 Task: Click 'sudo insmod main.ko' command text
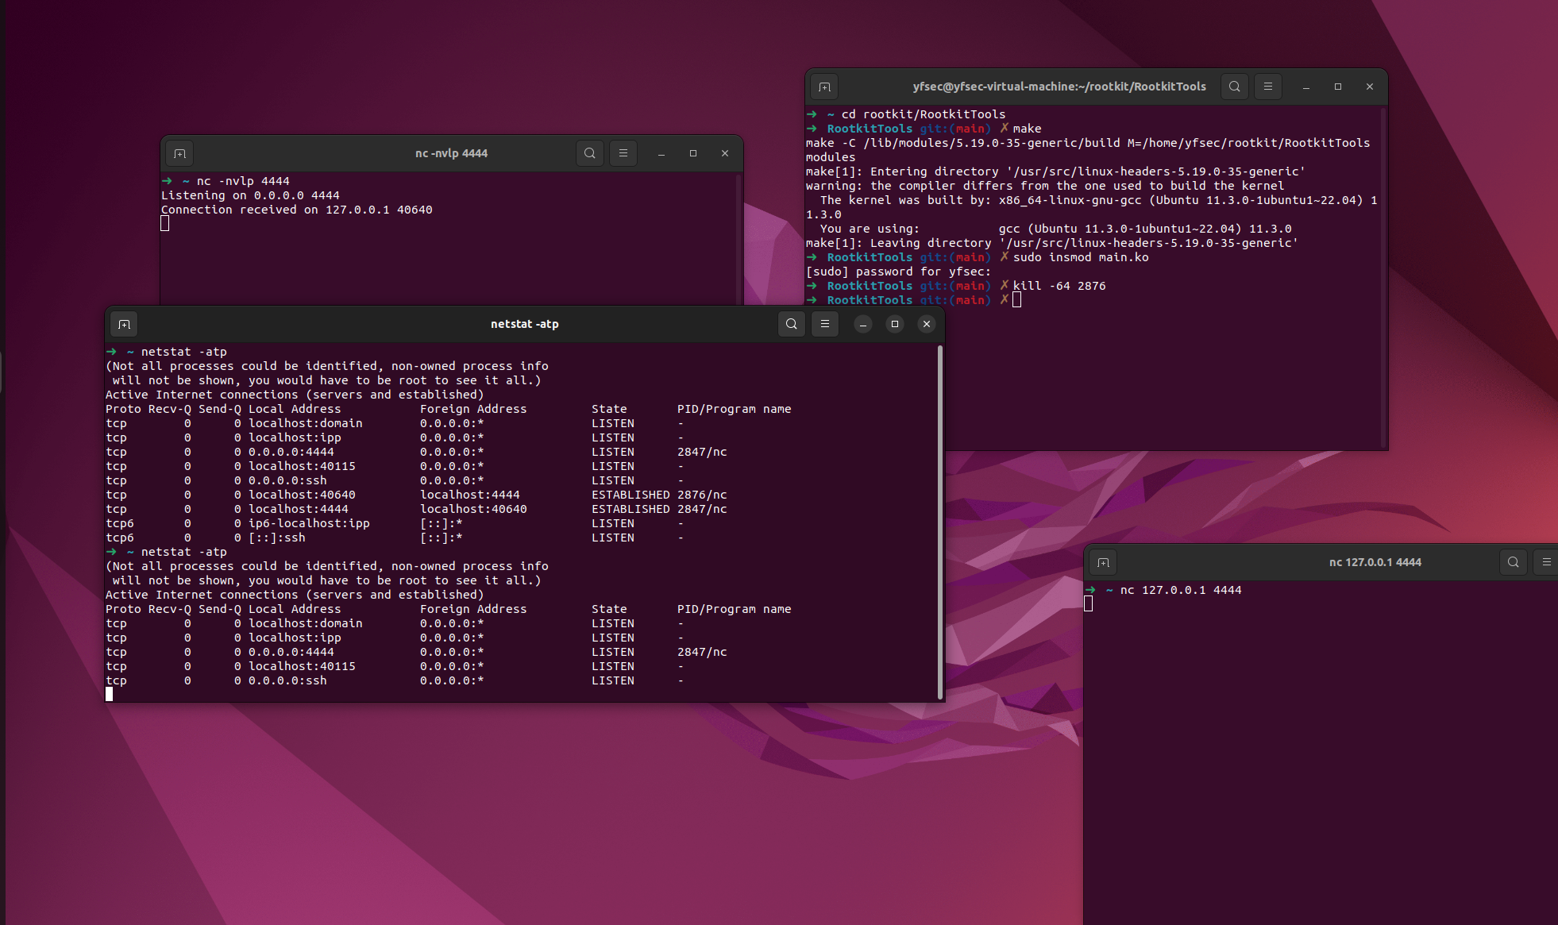click(x=1081, y=257)
